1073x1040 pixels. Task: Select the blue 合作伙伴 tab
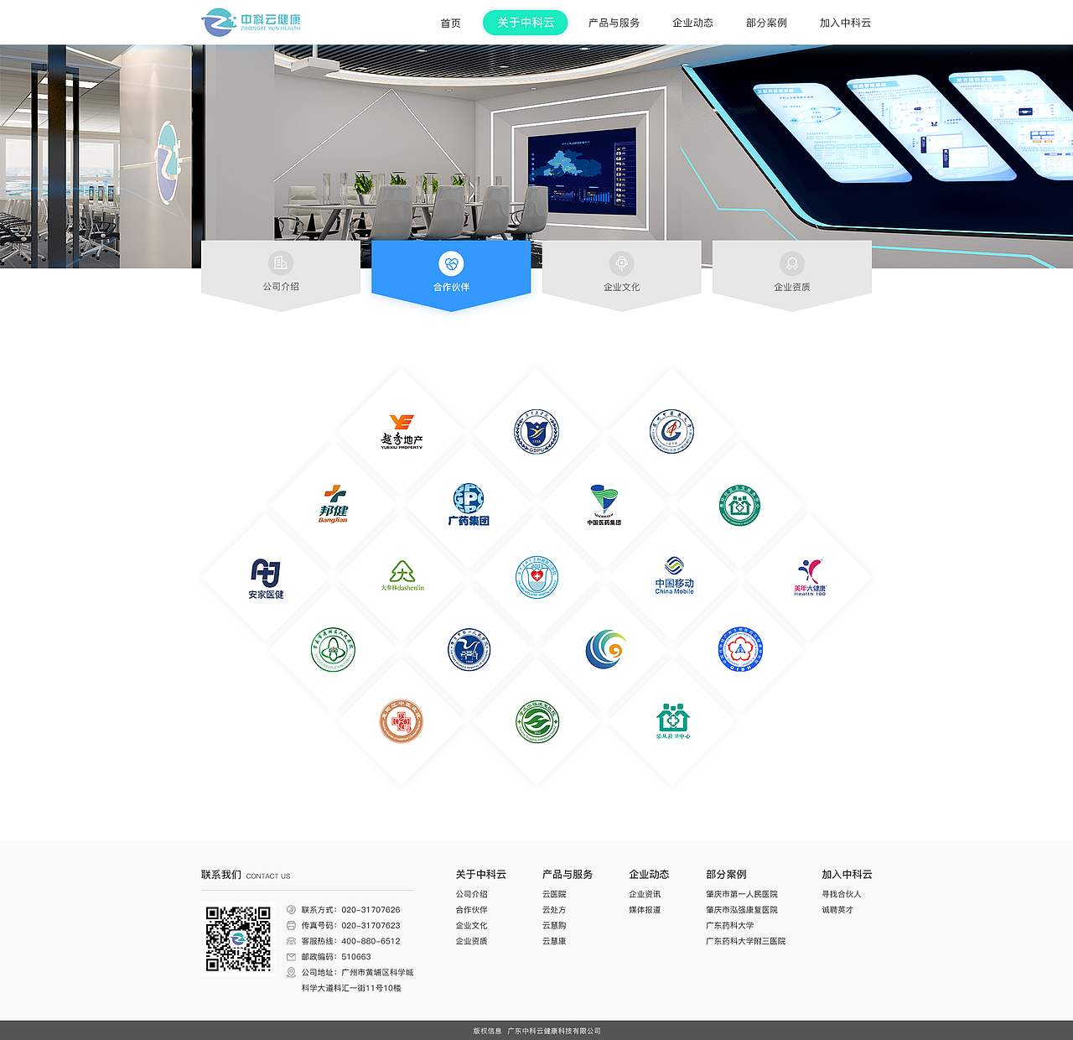pyautogui.click(x=451, y=274)
